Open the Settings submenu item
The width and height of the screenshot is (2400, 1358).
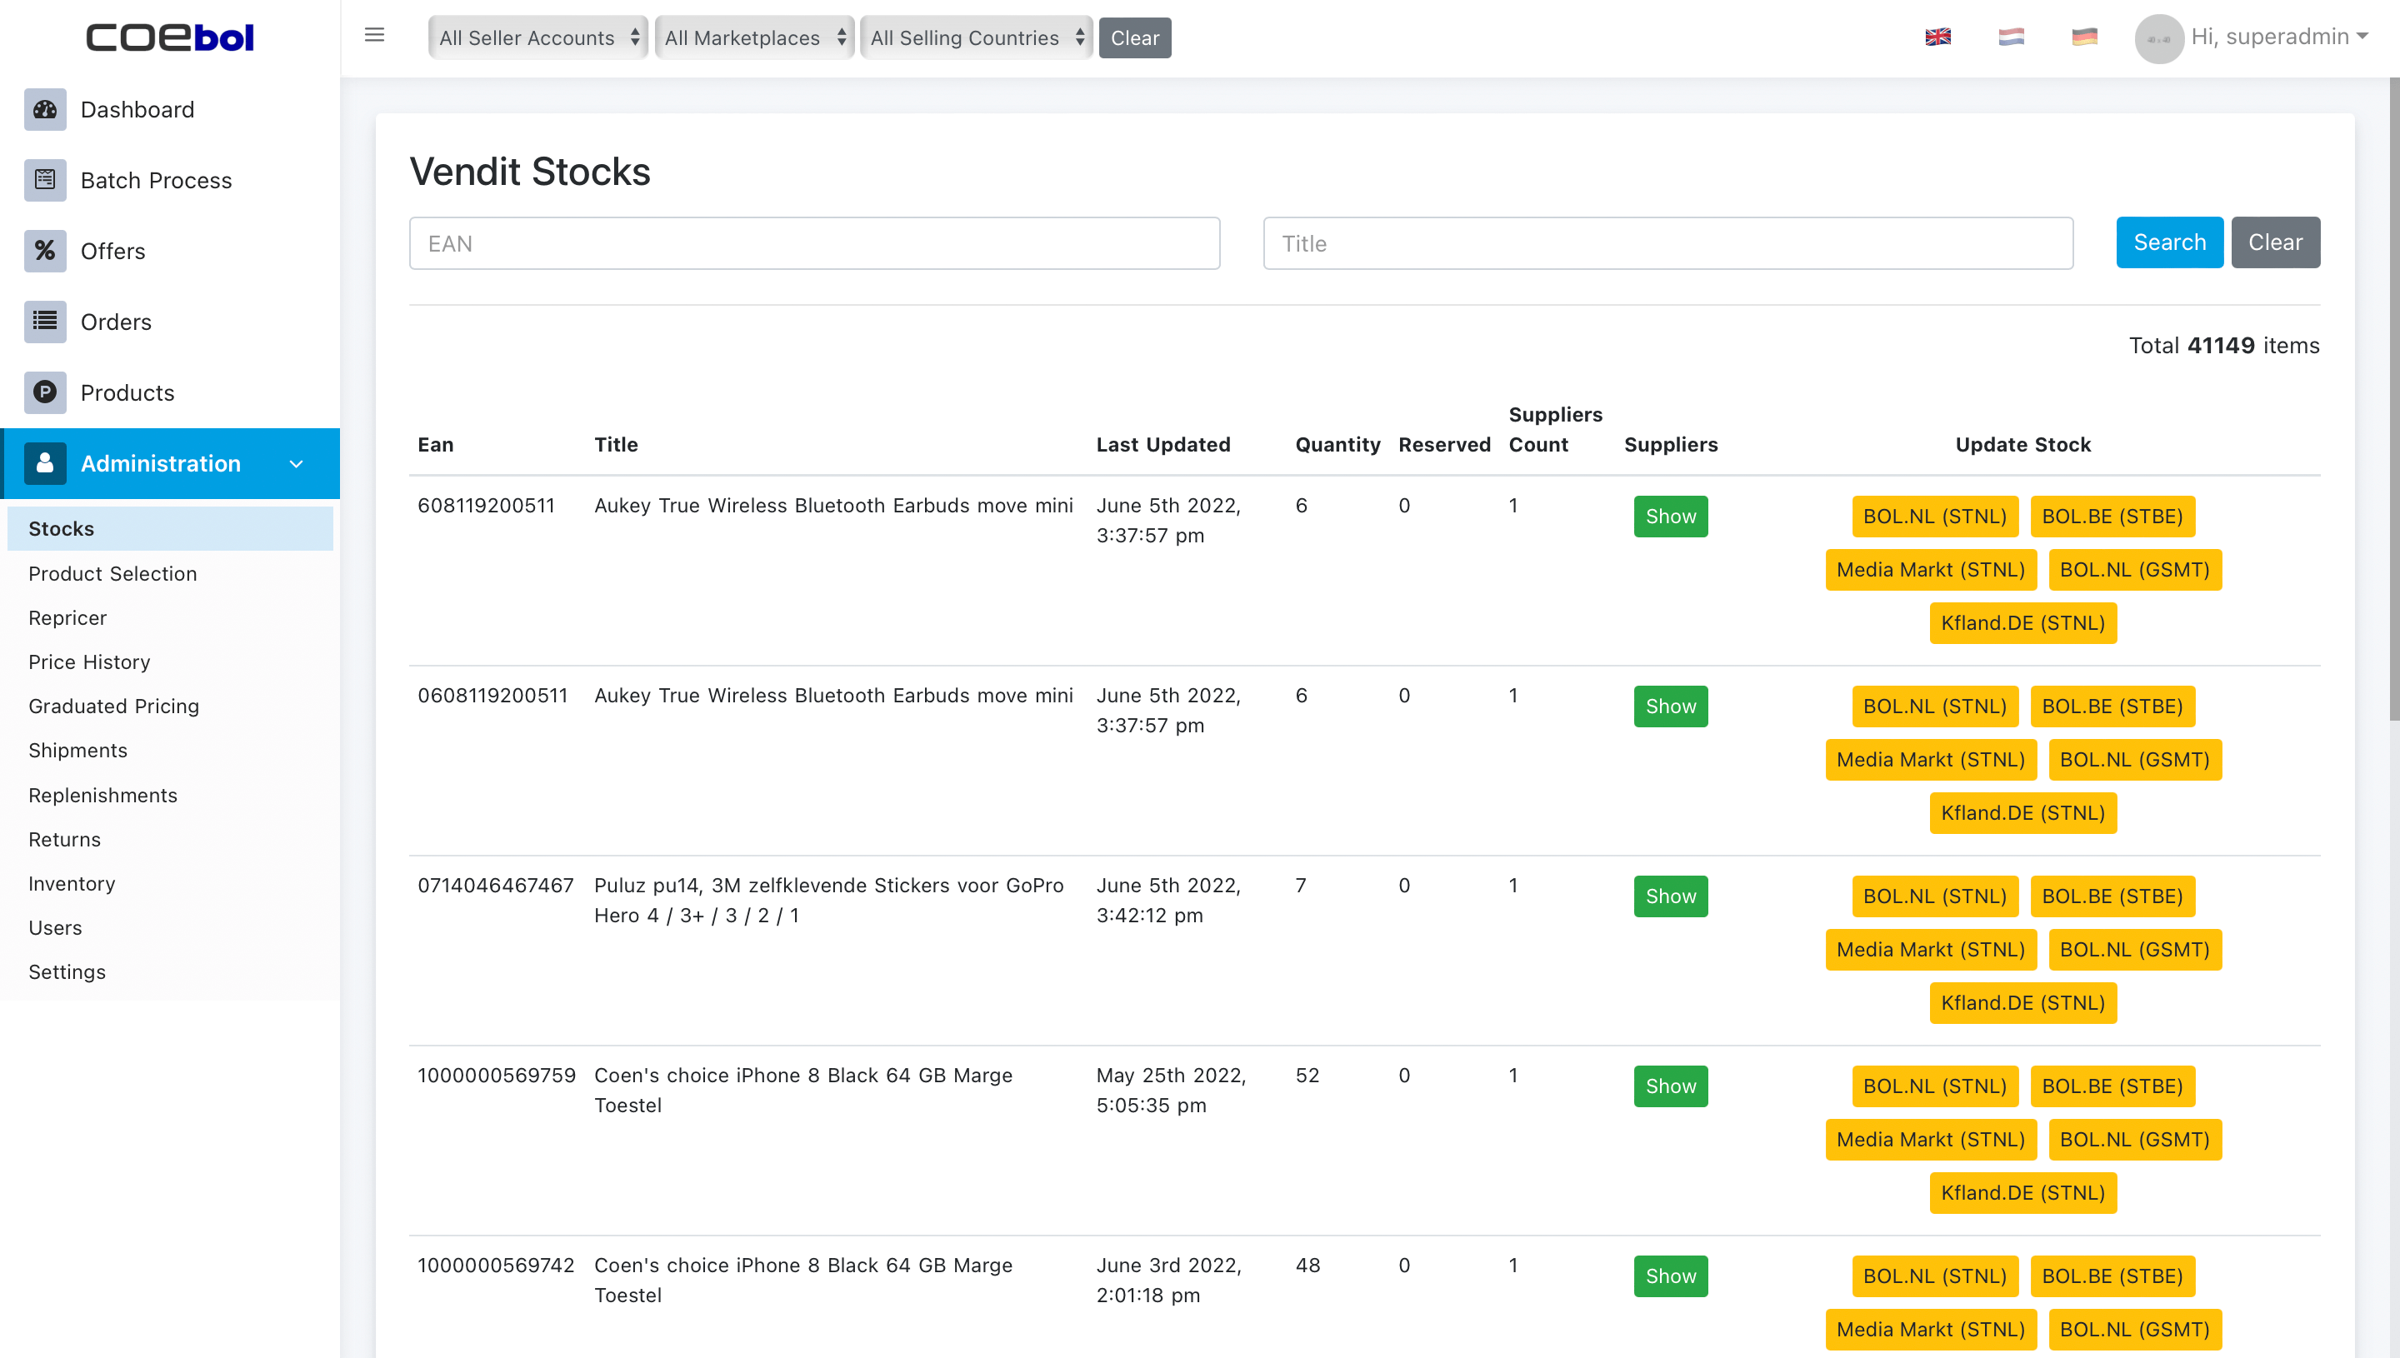tap(67, 972)
